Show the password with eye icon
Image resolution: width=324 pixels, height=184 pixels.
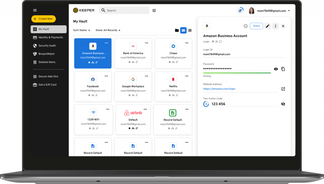click(x=276, y=69)
